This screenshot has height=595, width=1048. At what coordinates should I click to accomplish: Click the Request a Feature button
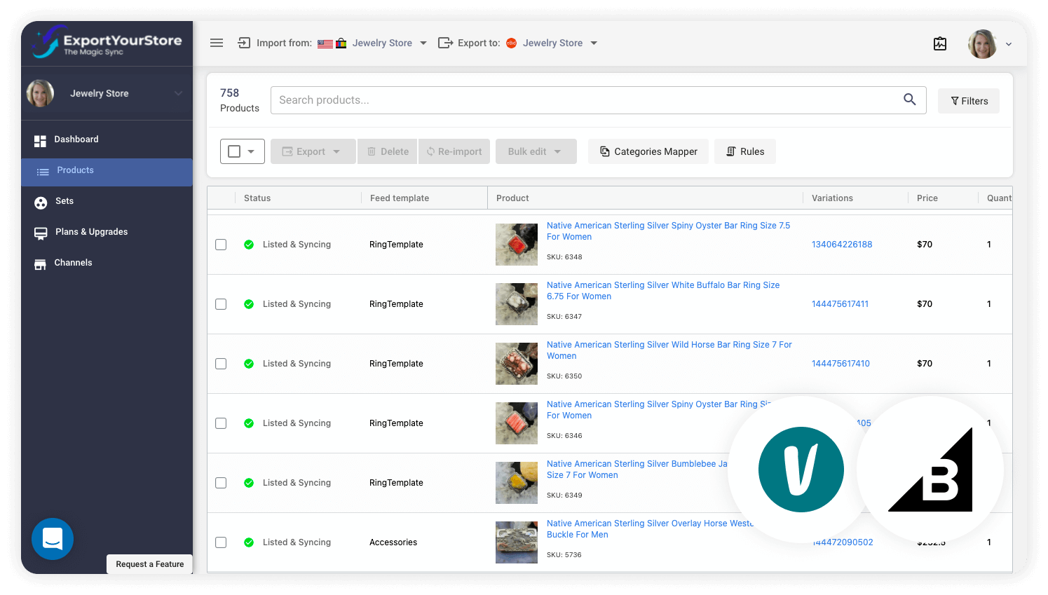tap(149, 564)
